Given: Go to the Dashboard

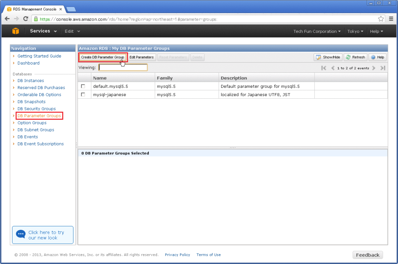Looking at the screenshot, I should coord(28,63).
